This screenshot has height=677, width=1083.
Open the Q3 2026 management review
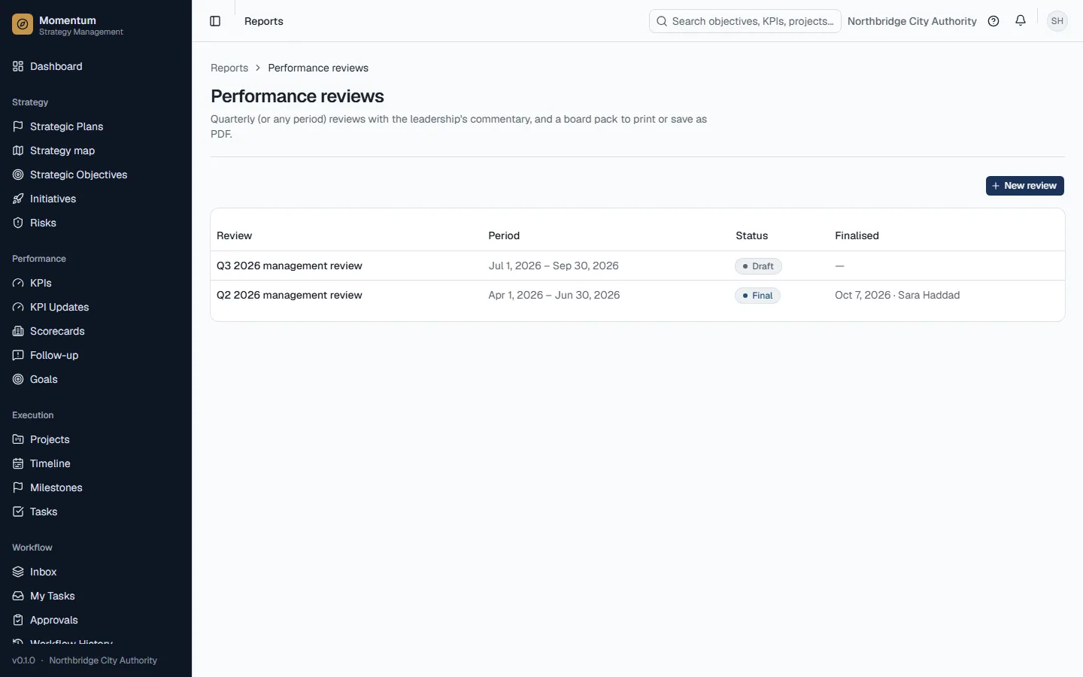coord(290,266)
